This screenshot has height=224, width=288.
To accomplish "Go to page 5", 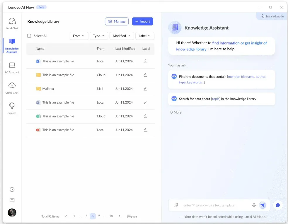I will (86, 216).
